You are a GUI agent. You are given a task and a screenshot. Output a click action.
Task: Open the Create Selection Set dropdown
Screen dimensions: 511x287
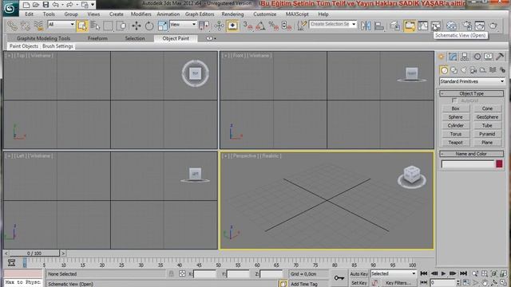333,24
